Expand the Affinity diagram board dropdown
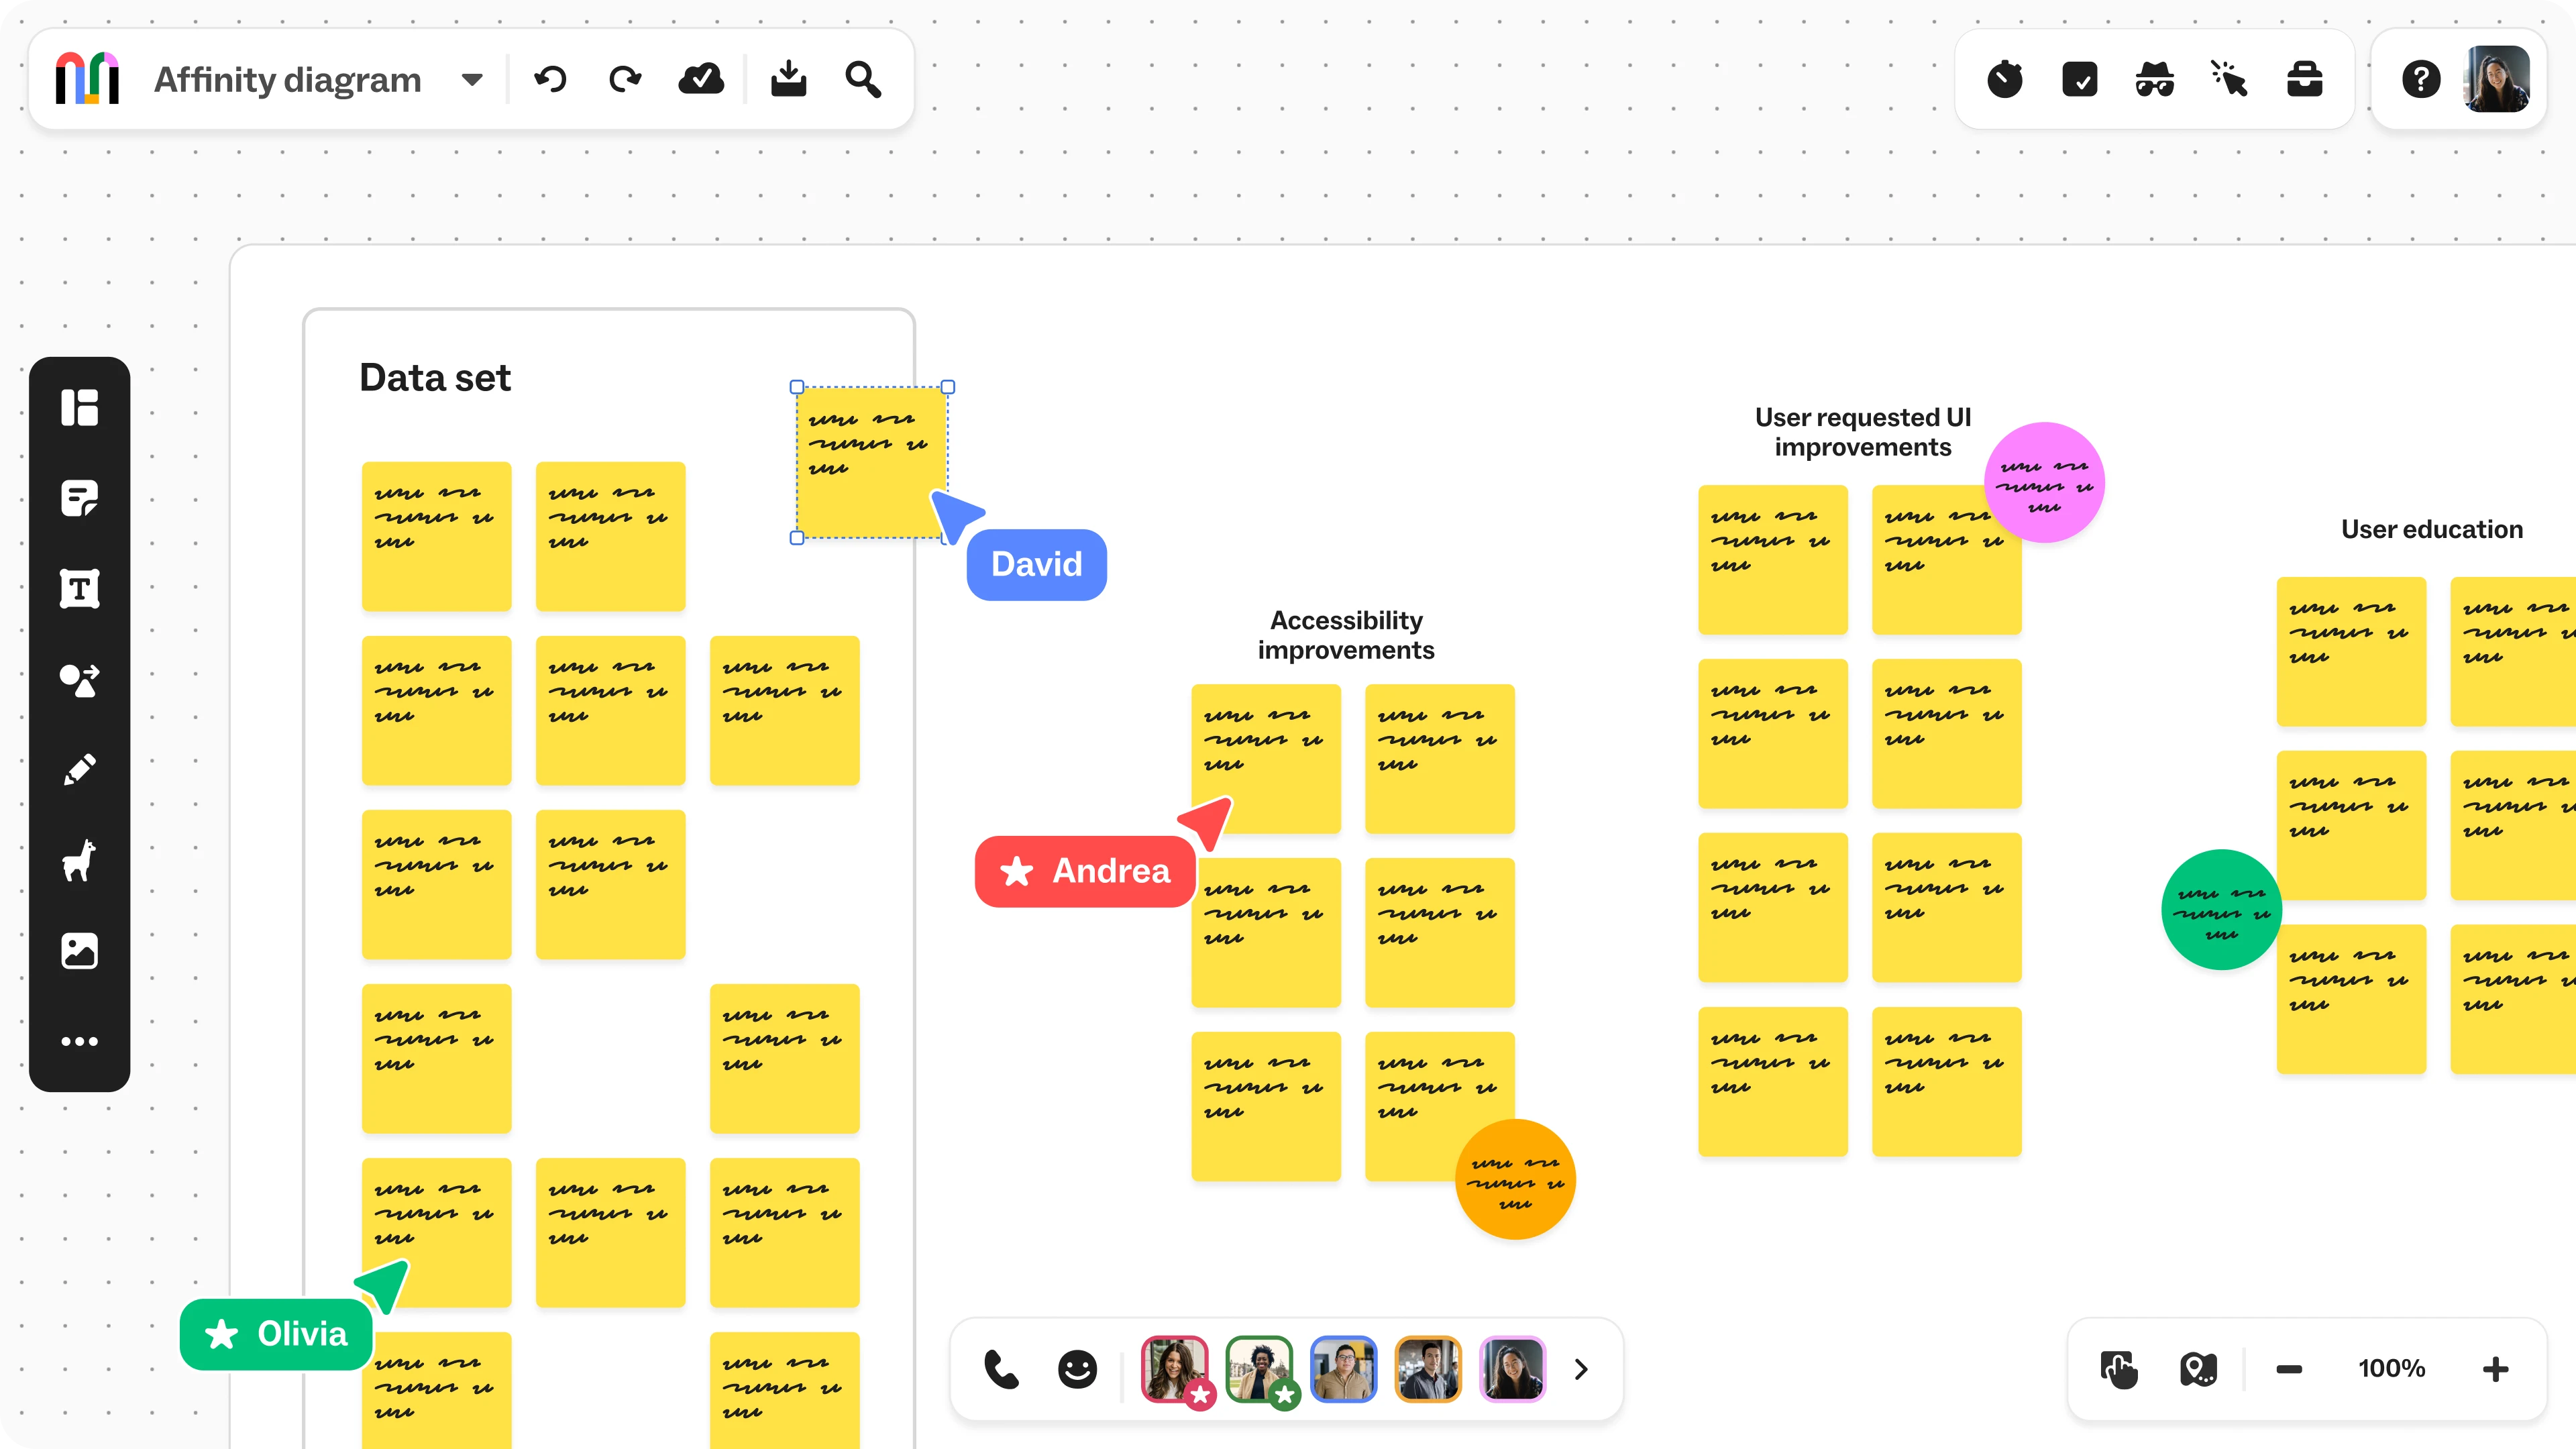The image size is (2576, 1449). click(472, 80)
